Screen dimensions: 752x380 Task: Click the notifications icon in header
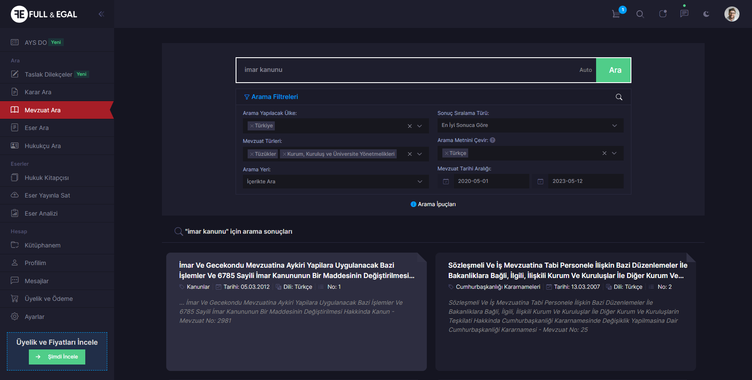663,14
